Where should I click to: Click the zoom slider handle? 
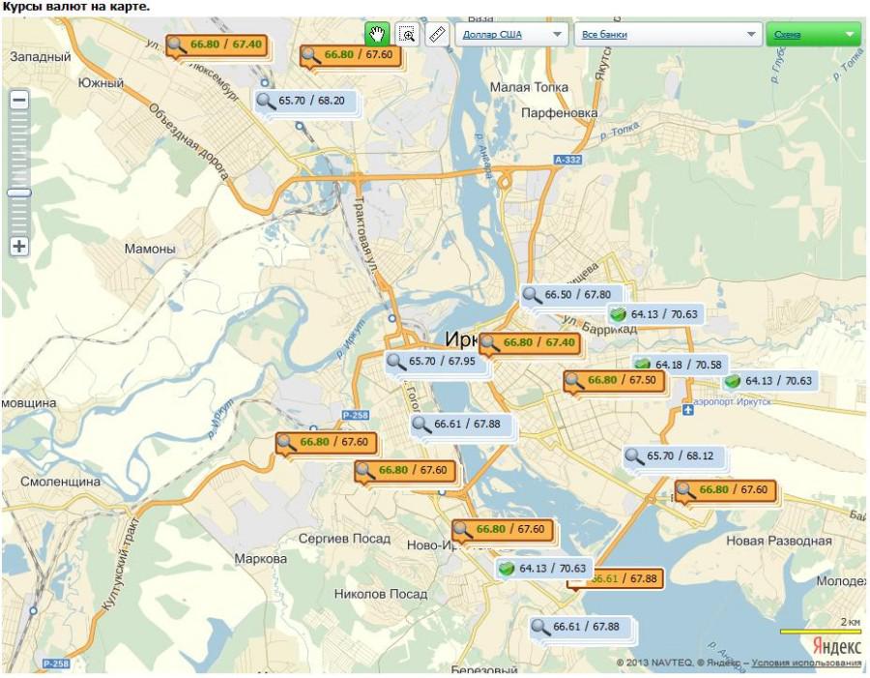point(19,192)
